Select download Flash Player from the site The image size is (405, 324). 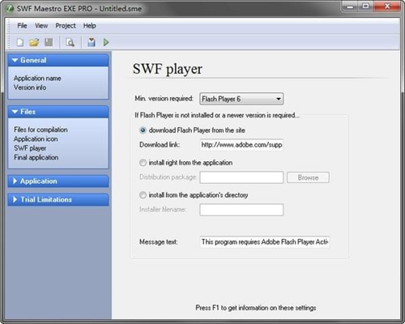click(x=143, y=130)
